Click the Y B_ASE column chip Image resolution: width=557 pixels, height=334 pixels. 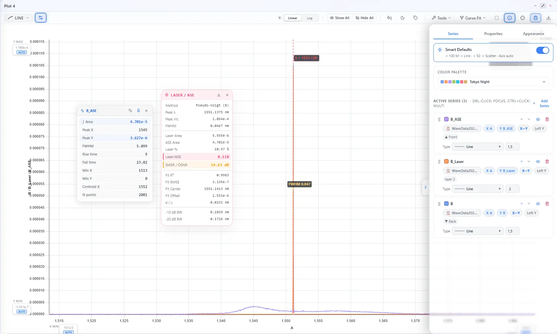[506, 129]
